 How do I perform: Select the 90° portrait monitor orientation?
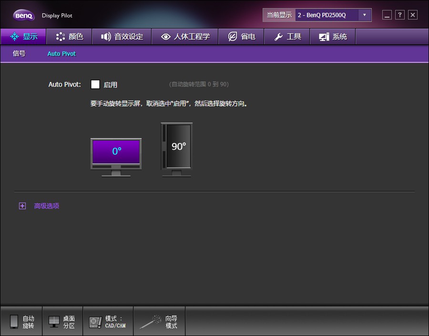177,150
